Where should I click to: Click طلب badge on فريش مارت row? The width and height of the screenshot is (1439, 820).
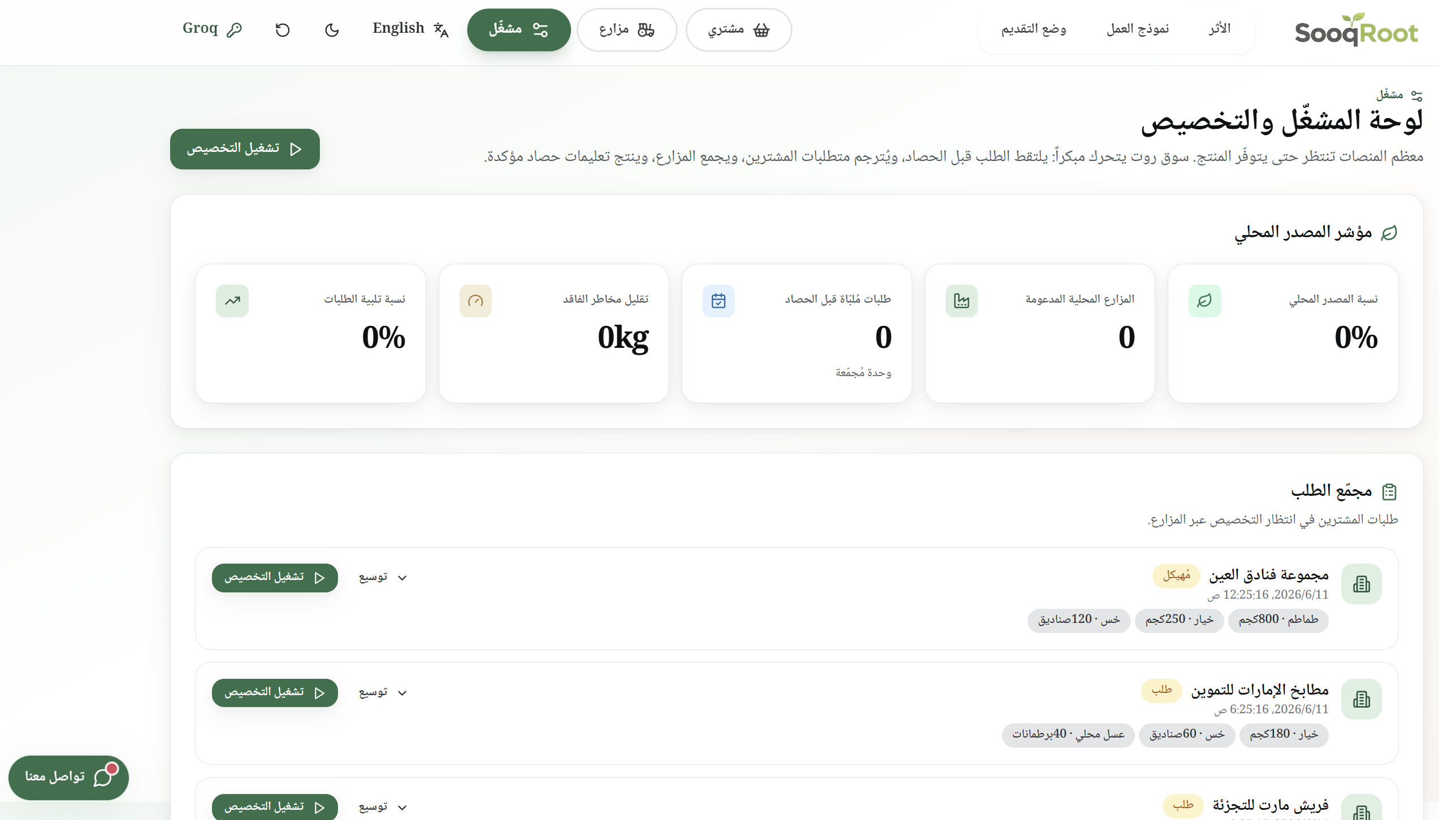point(1183,805)
